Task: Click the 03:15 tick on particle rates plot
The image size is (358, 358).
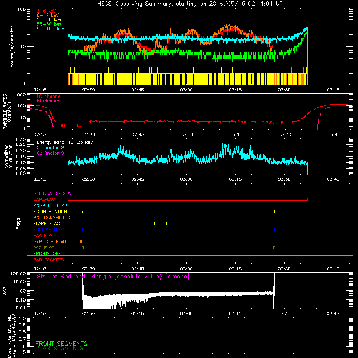Action: pyautogui.click(x=235, y=135)
